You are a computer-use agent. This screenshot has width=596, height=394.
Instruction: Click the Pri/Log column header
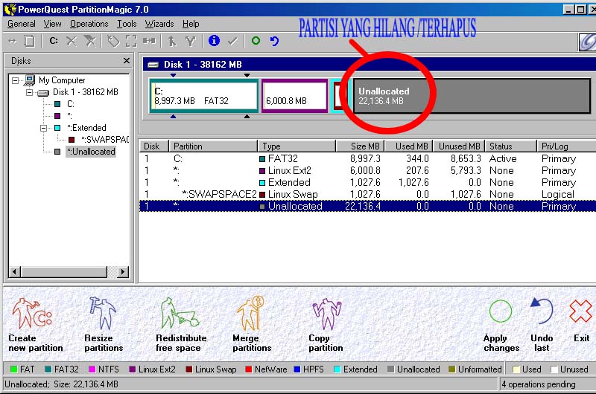566,146
